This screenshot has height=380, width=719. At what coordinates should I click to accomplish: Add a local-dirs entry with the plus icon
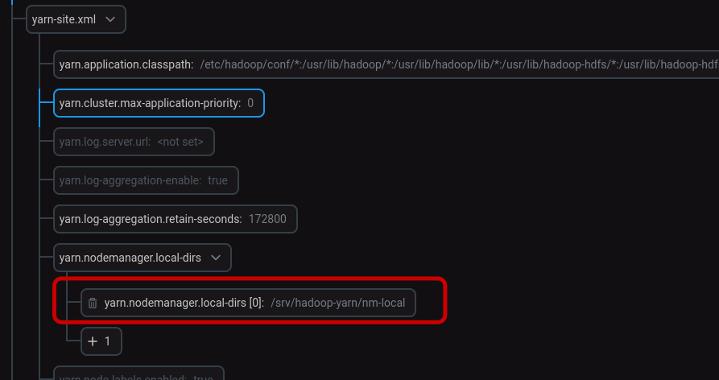(93, 341)
